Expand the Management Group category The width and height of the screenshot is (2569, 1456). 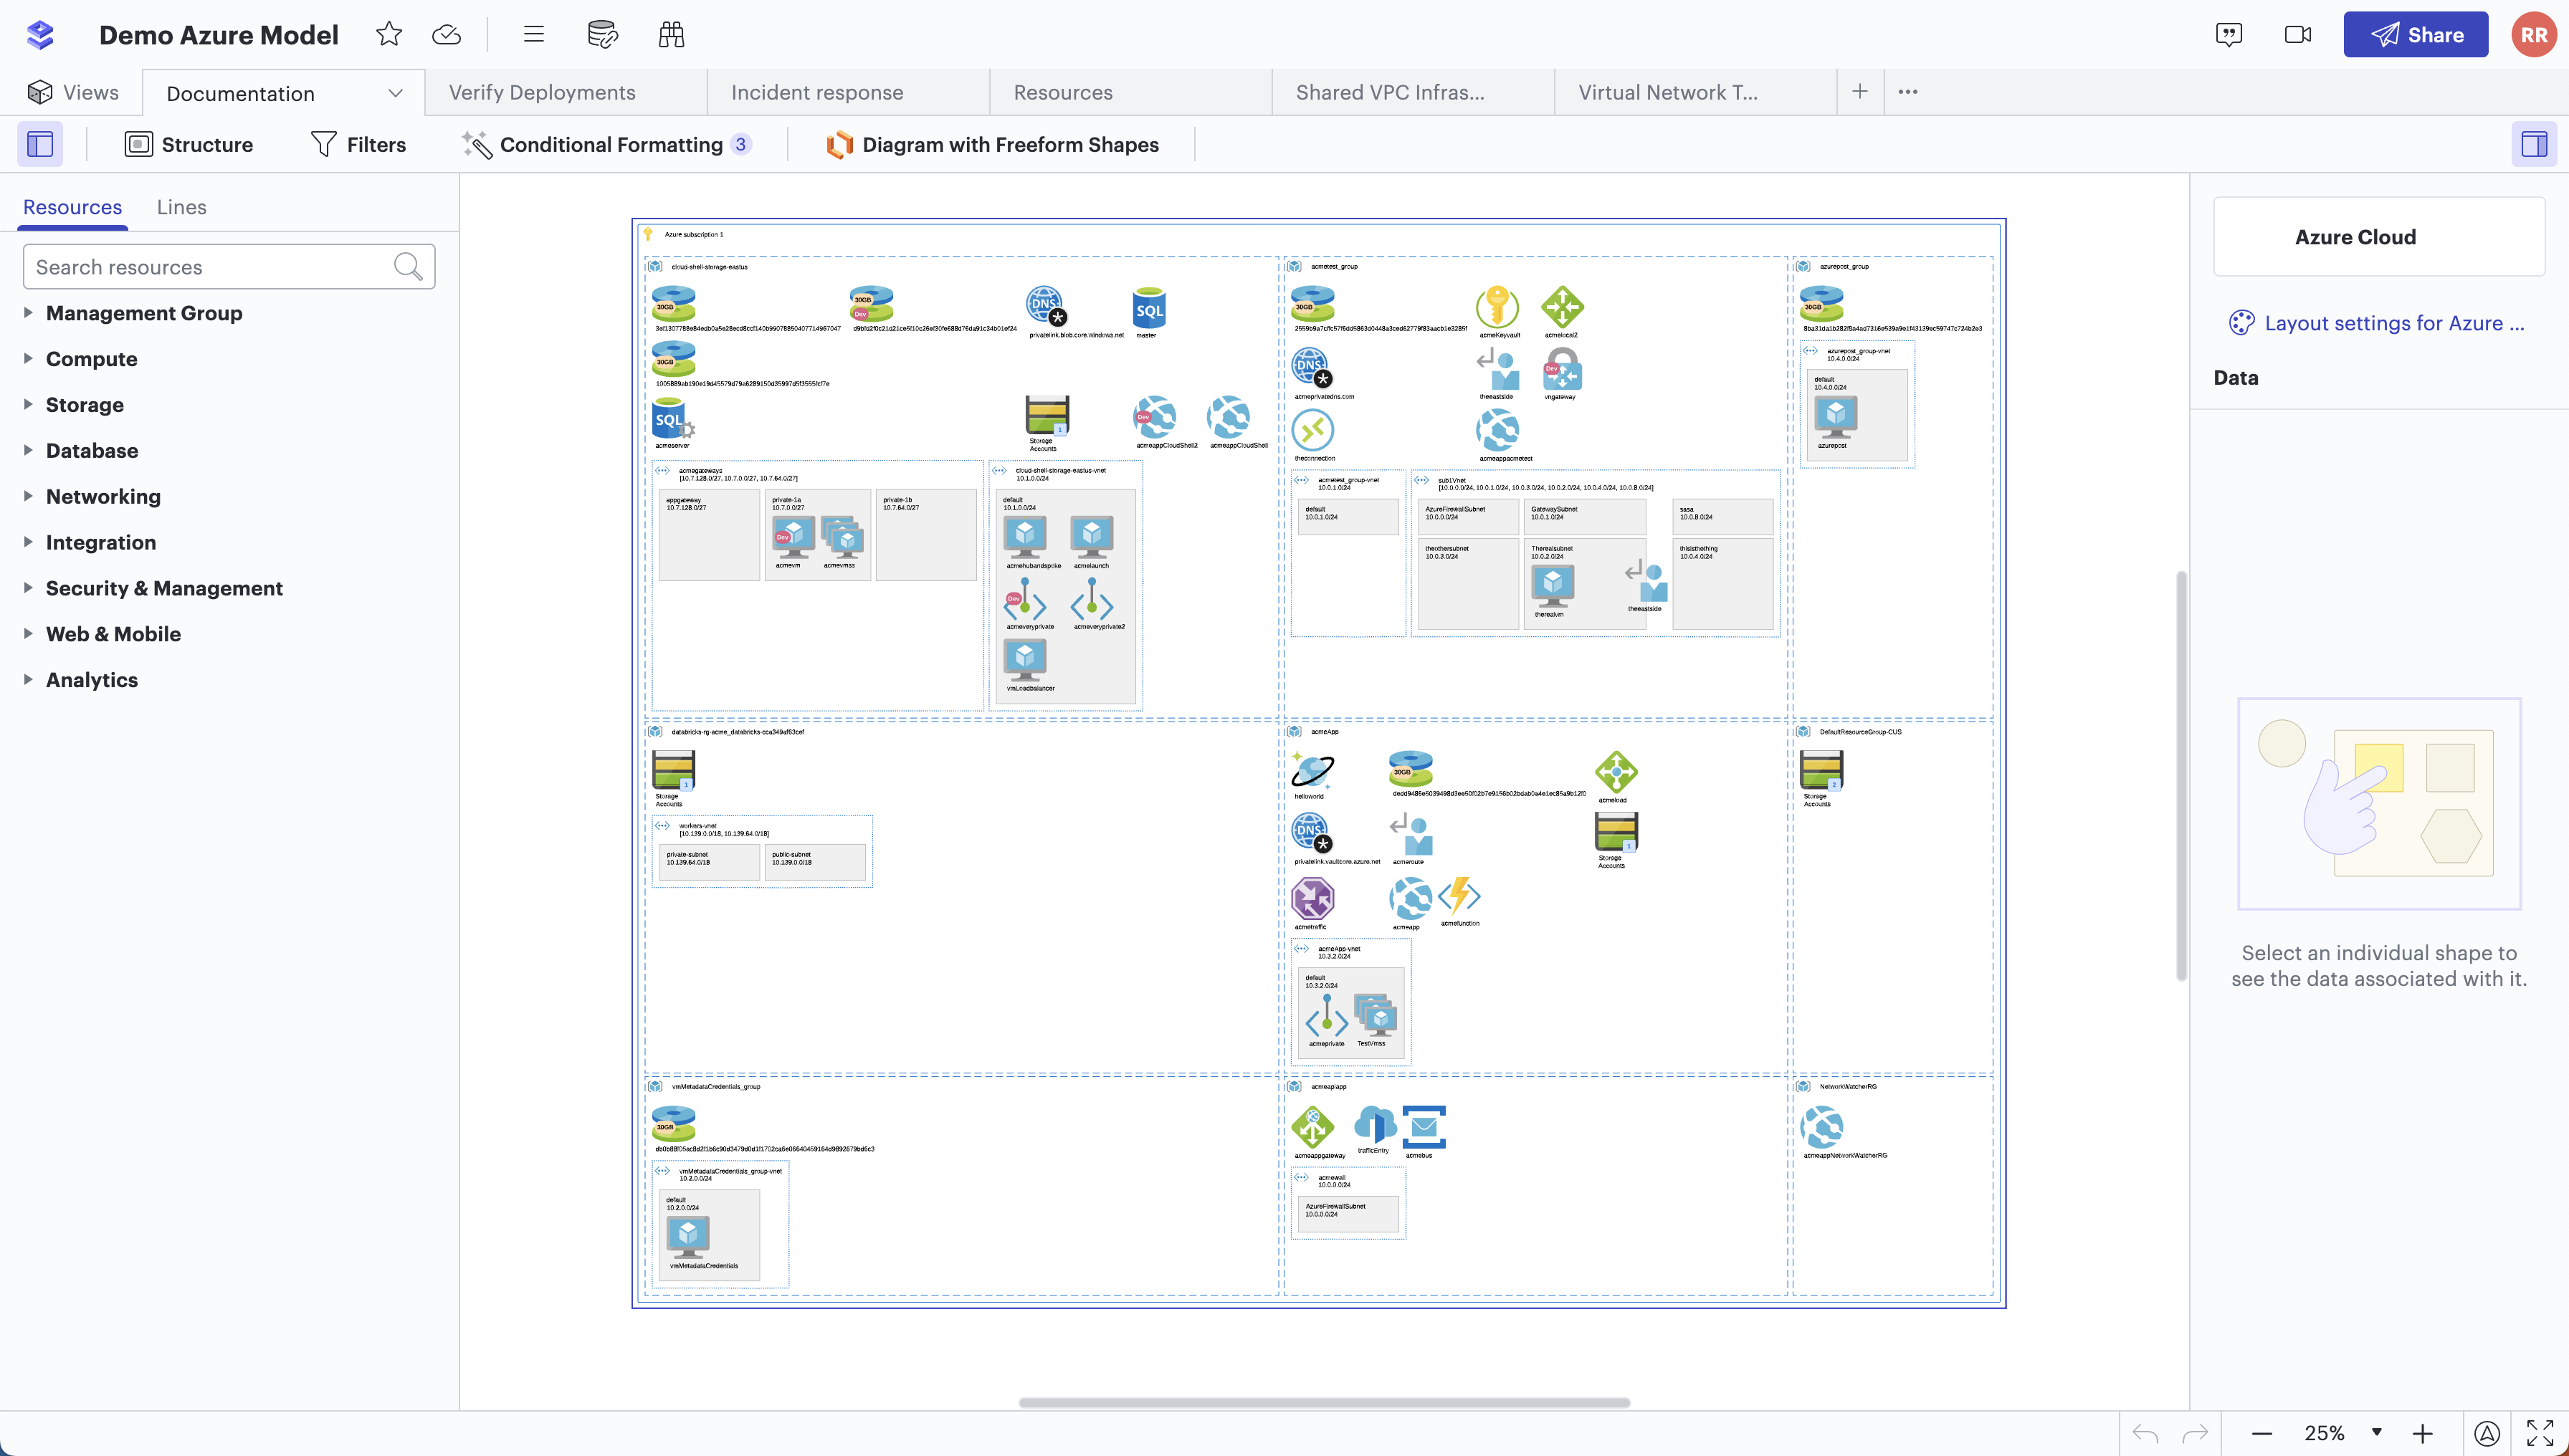tap(28, 313)
